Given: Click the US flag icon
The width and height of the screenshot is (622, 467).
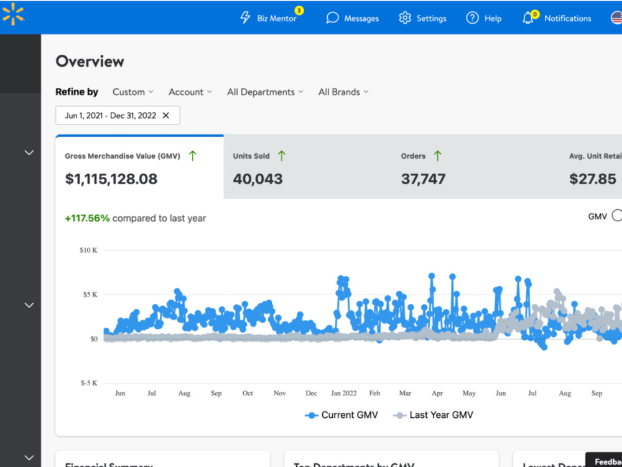Looking at the screenshot, I should pos(616,18).
